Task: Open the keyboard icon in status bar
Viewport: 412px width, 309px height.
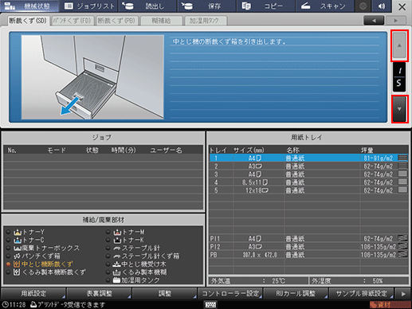Action: (210, 304)
